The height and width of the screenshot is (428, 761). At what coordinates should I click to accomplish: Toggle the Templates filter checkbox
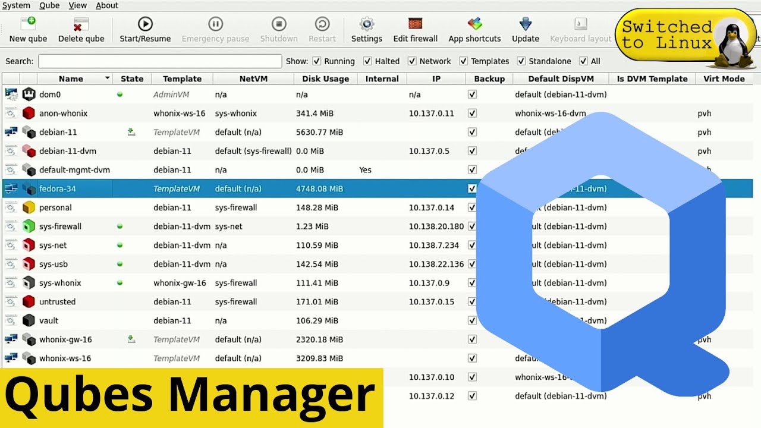pyautogui.click(x=464, y=61)
